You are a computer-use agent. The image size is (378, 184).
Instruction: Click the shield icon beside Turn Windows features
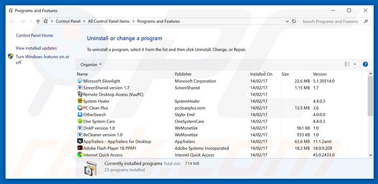point(11,56)
